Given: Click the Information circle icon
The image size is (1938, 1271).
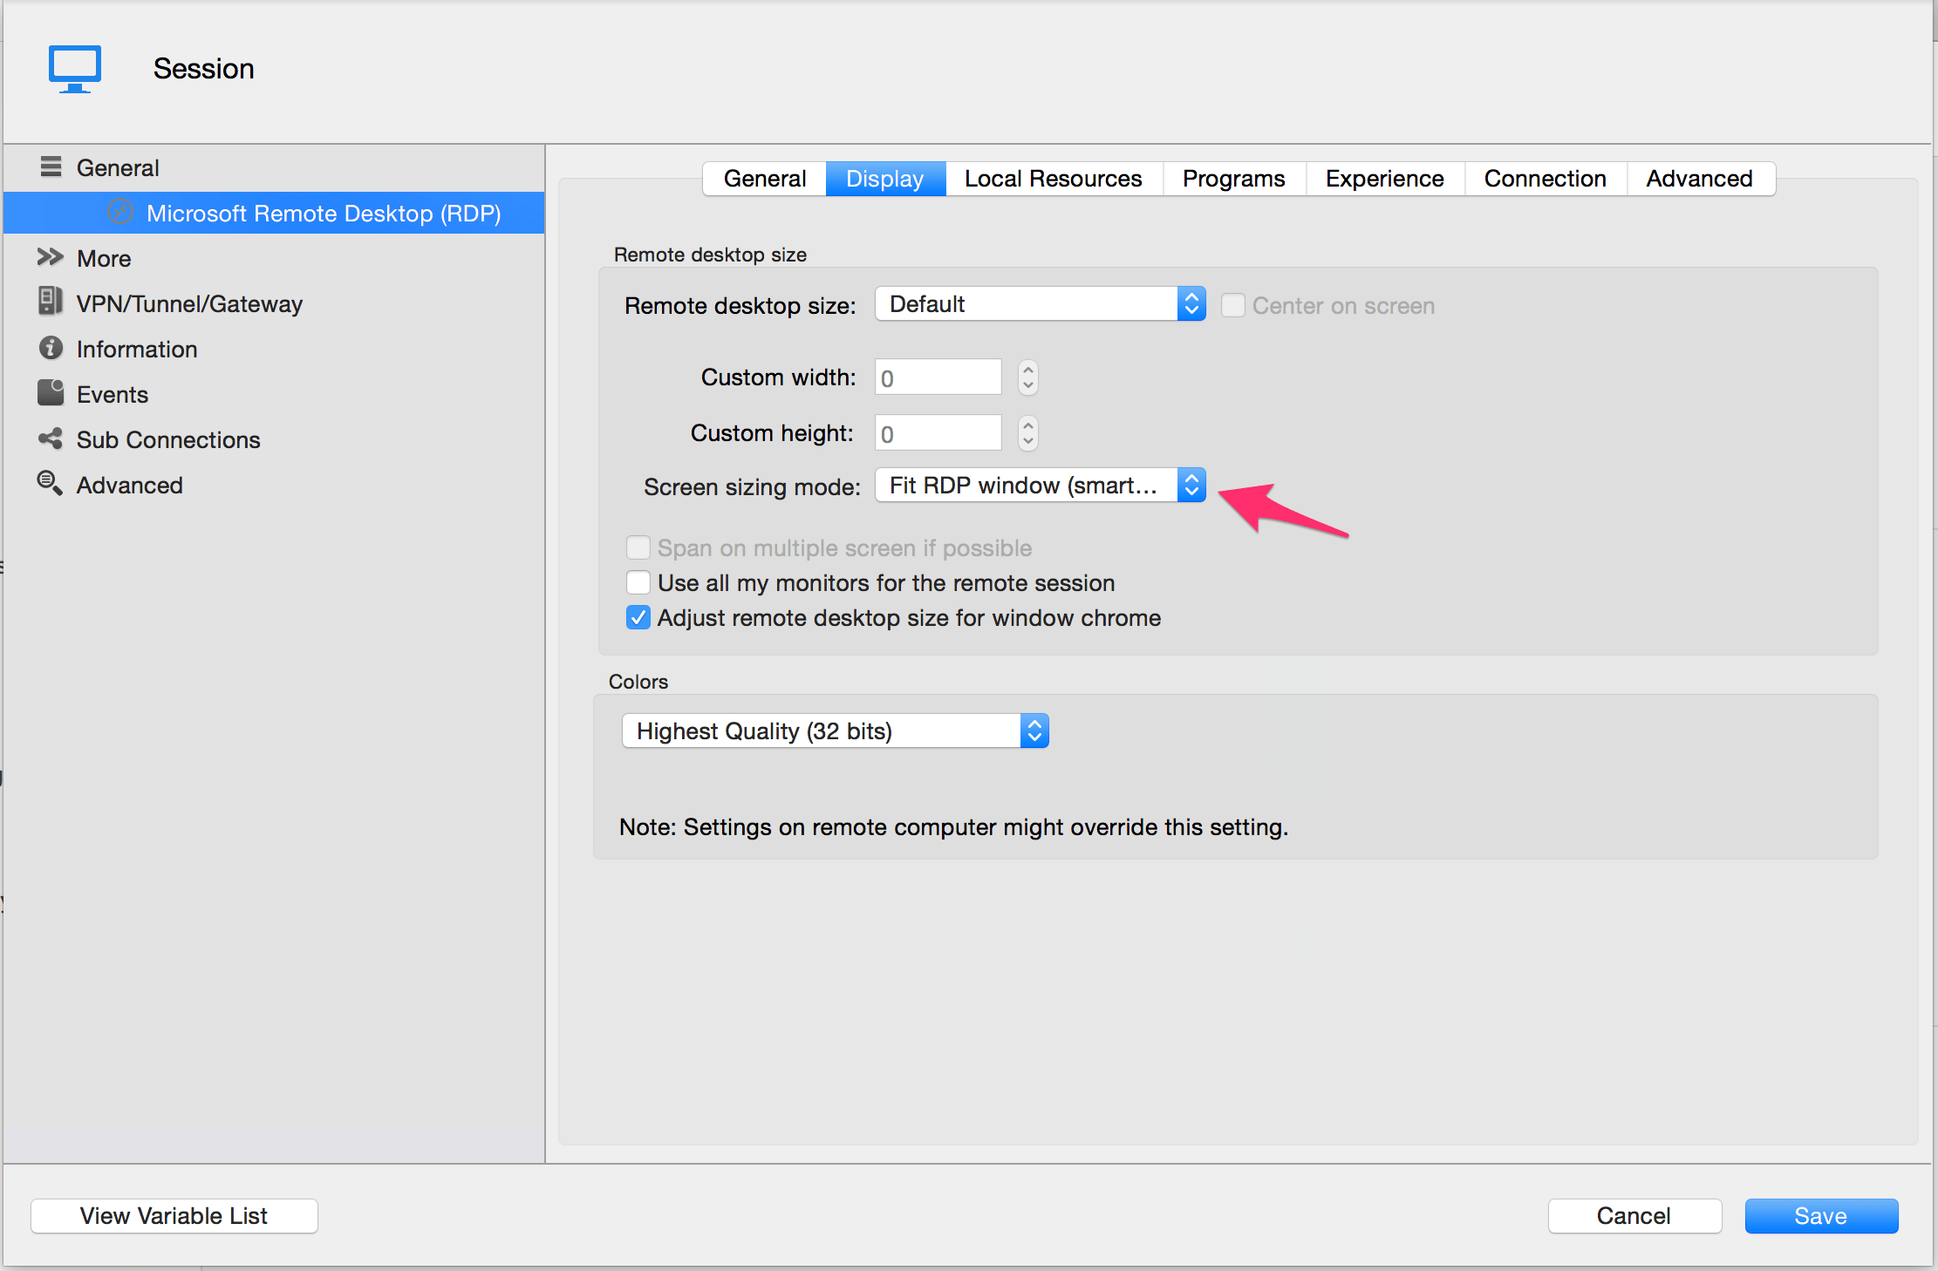Looking at the screenshot, I should [51, 348].
